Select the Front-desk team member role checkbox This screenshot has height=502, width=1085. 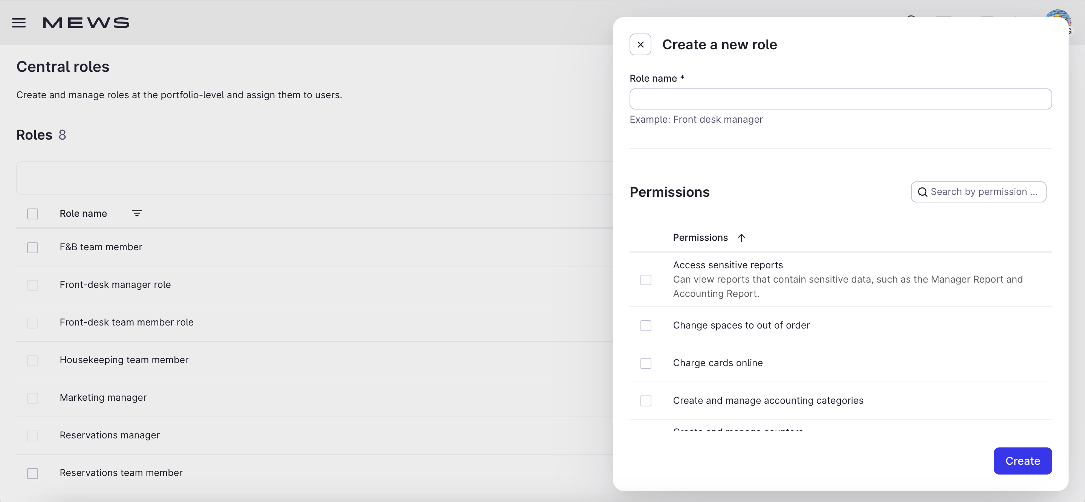[32, 323]
